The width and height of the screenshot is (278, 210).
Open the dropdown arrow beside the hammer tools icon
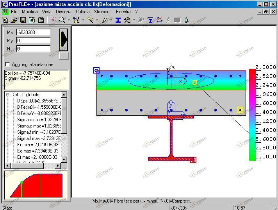click(x=134, y=20)
